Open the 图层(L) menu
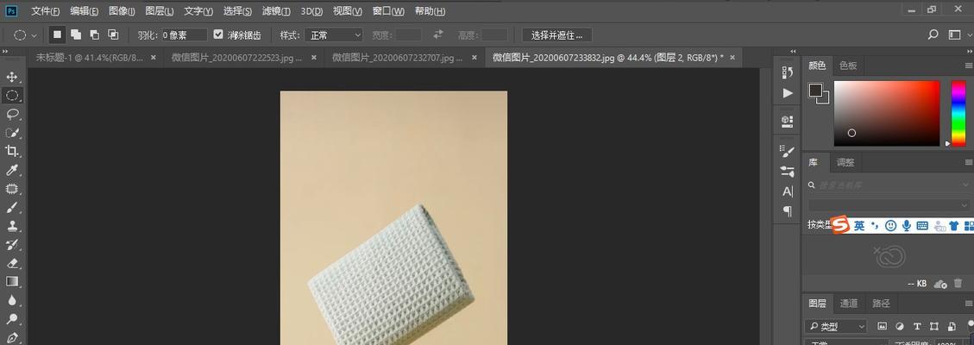Viewport: 974px width, 345px height. (x=160, y=11)
